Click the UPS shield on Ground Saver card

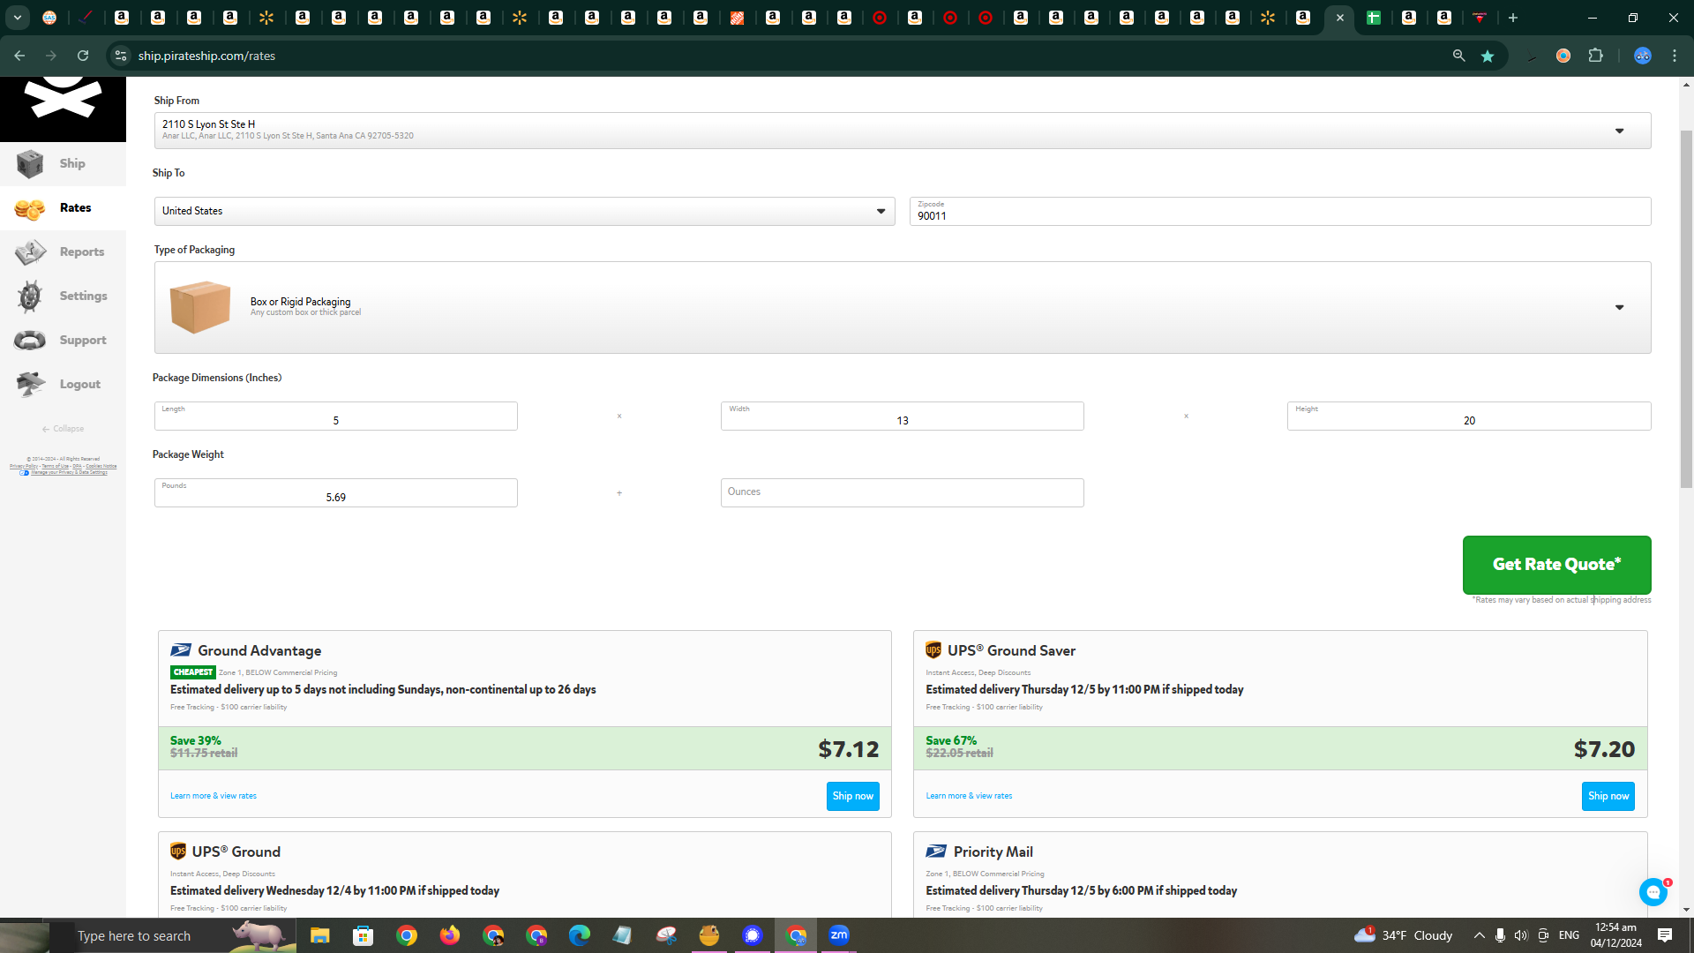tap(933, 650)
